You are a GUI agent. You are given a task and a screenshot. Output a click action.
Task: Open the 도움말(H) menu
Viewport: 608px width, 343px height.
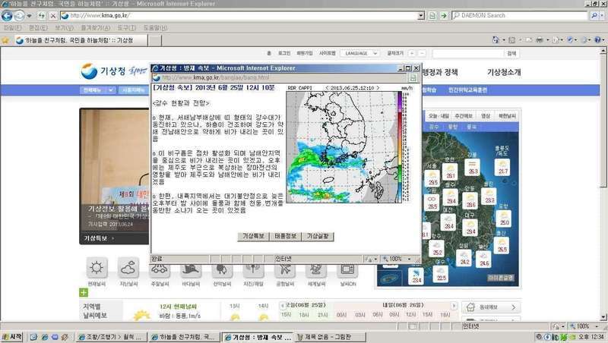pyautogui.click(x=156, y=28)
